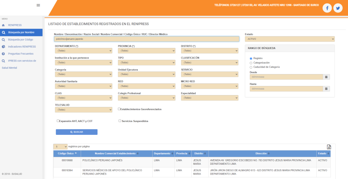The height and width of the screenshot is (179, 348).
Task: Open the Facebook page icon
Action: point(327,8)
